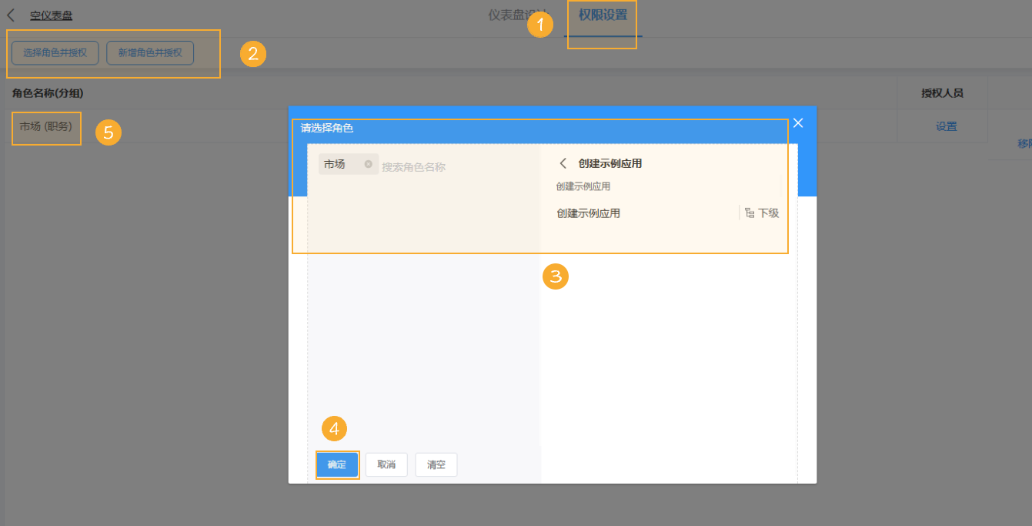This screenshot has width=1032, height=526.
Task: Click the back arrow beside 空仪表盘
Action: 11,14
